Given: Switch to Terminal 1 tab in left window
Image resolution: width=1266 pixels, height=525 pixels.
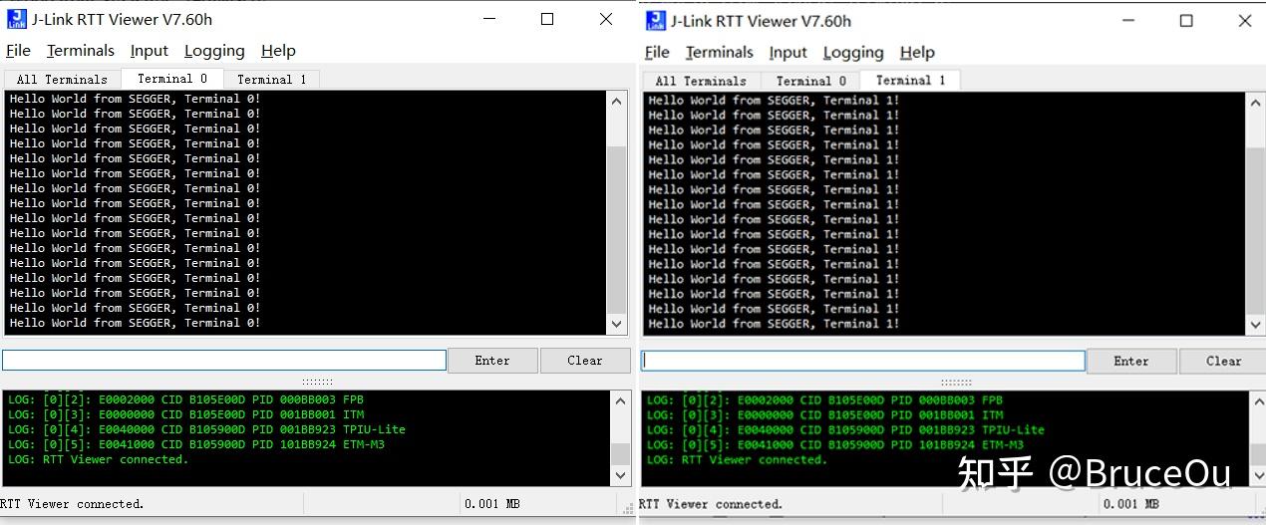Looking at the screenshot, I should pyautogui.click(x=271, y=80).
